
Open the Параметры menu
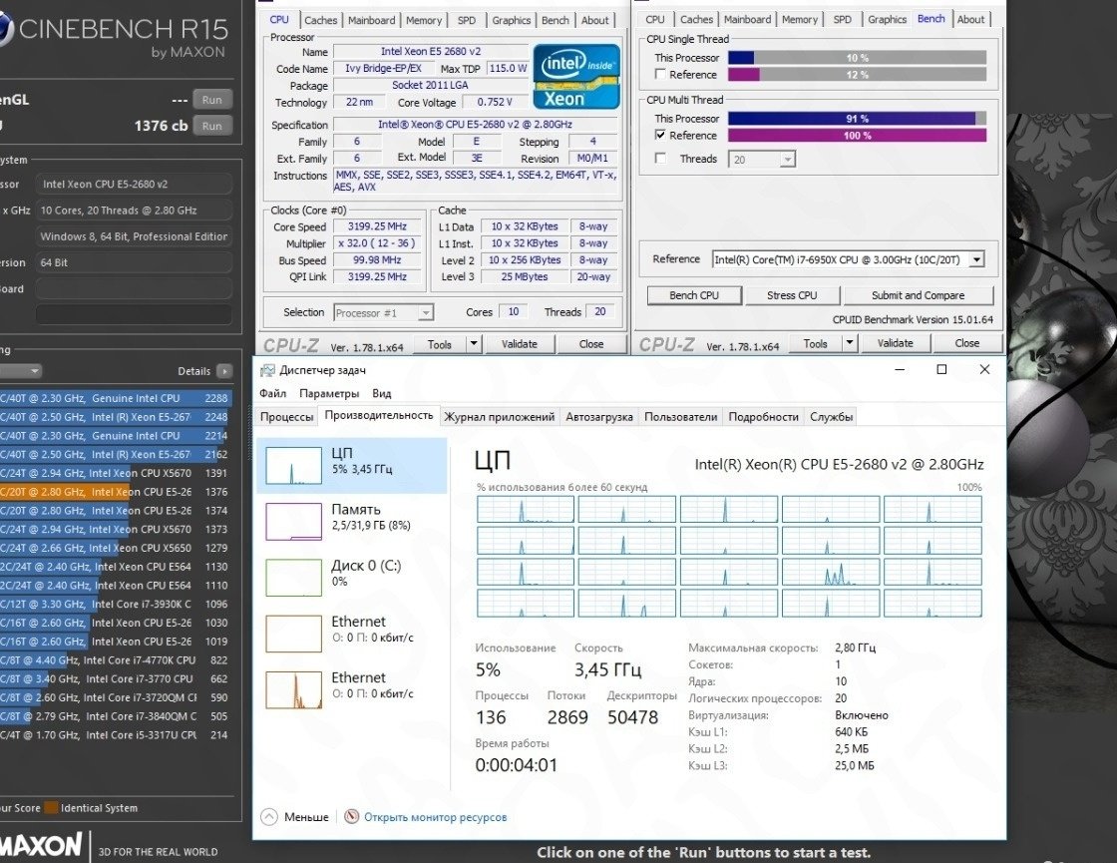pyautogui.click(x=329, y=393)
